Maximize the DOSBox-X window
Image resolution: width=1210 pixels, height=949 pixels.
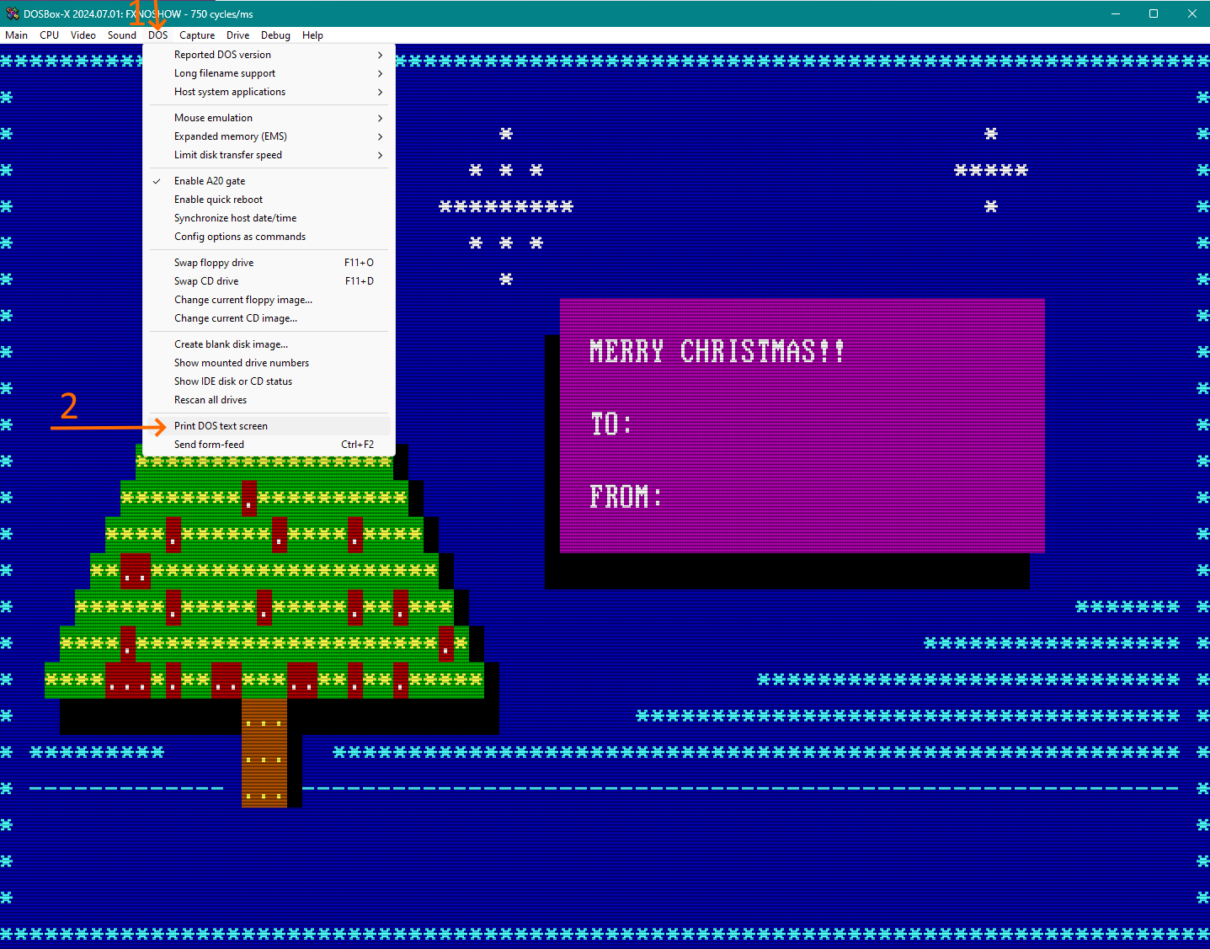click(1154, 13)
